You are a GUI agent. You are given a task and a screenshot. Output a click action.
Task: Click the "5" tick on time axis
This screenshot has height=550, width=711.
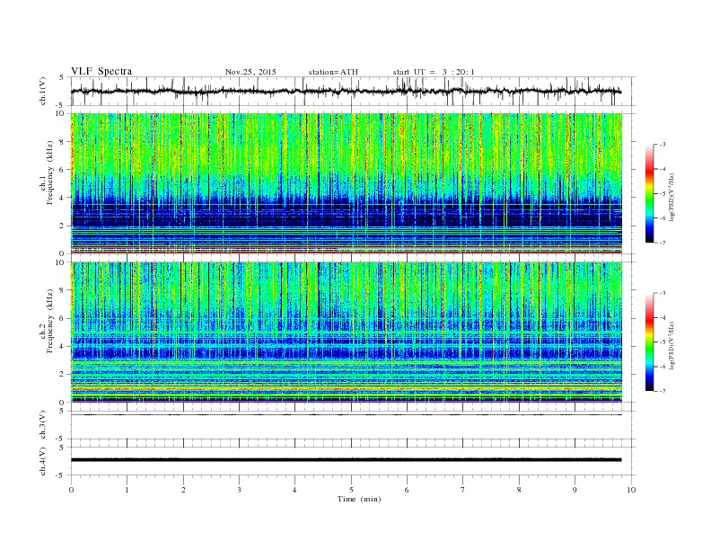[x=351, y=490]
